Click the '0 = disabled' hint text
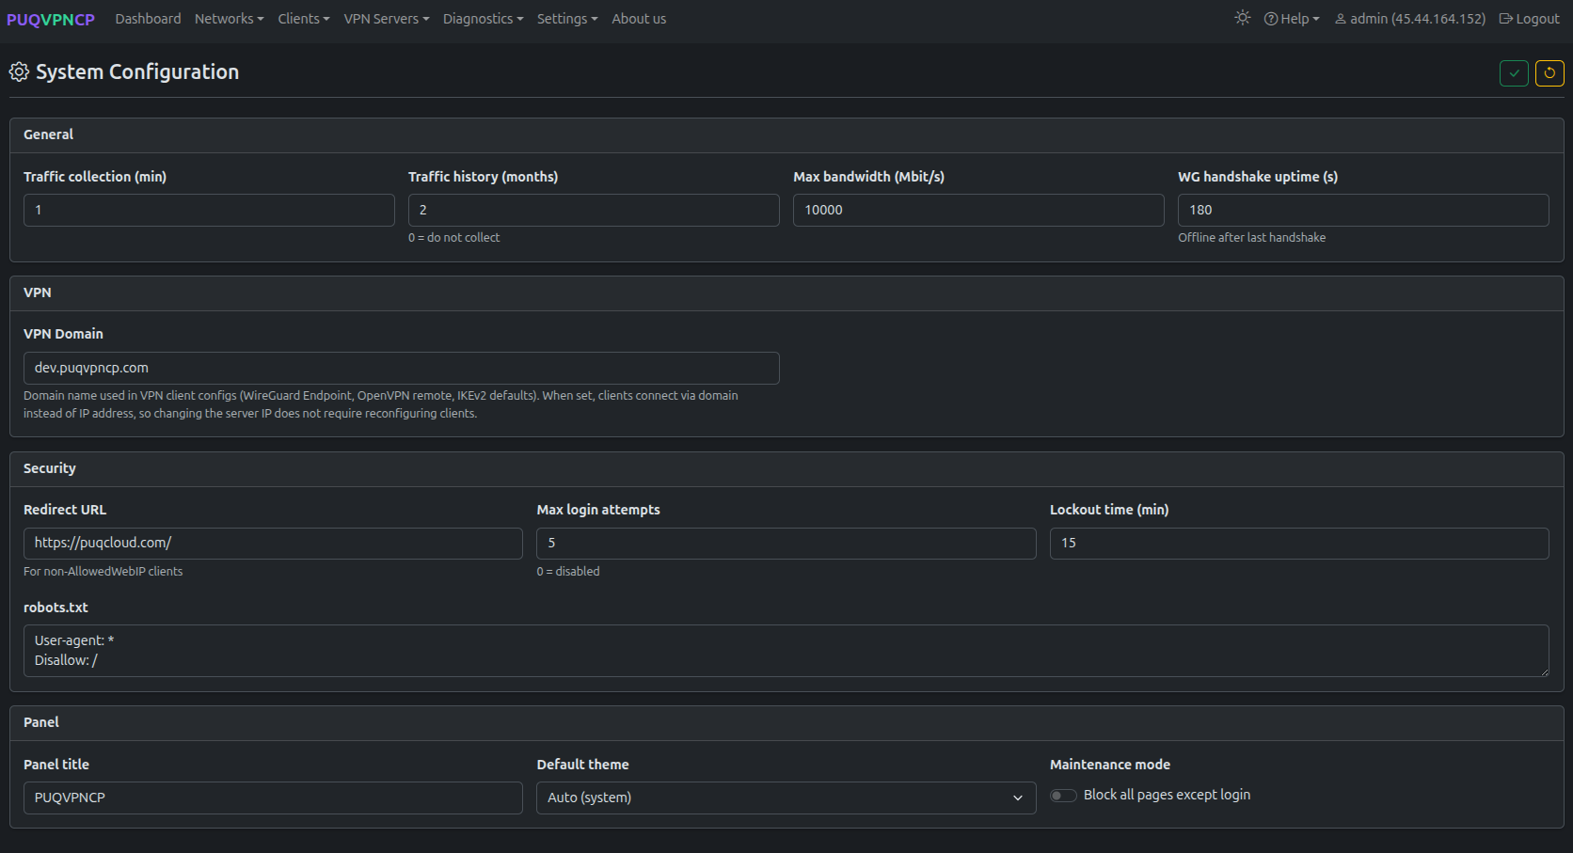This screenshot has height=853, width=1573. [568, 572]
